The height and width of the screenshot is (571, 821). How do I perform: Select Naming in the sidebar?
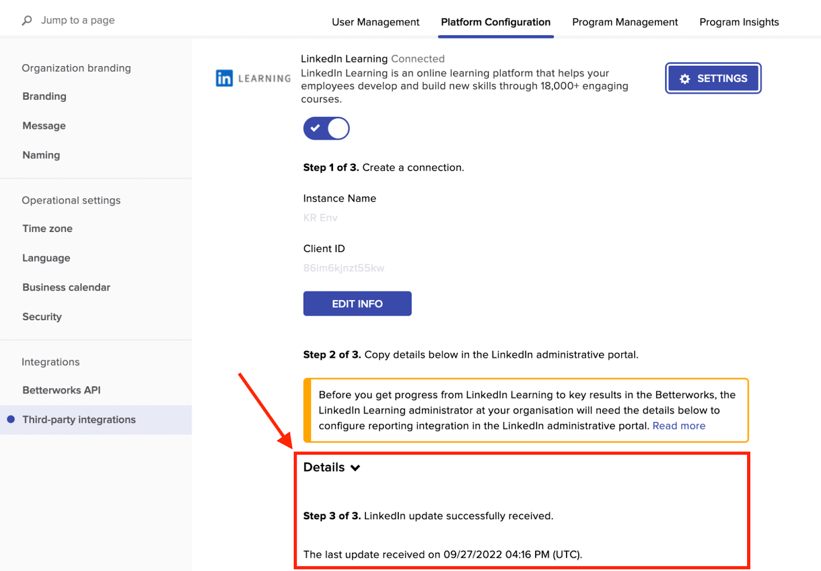(41, 155)
